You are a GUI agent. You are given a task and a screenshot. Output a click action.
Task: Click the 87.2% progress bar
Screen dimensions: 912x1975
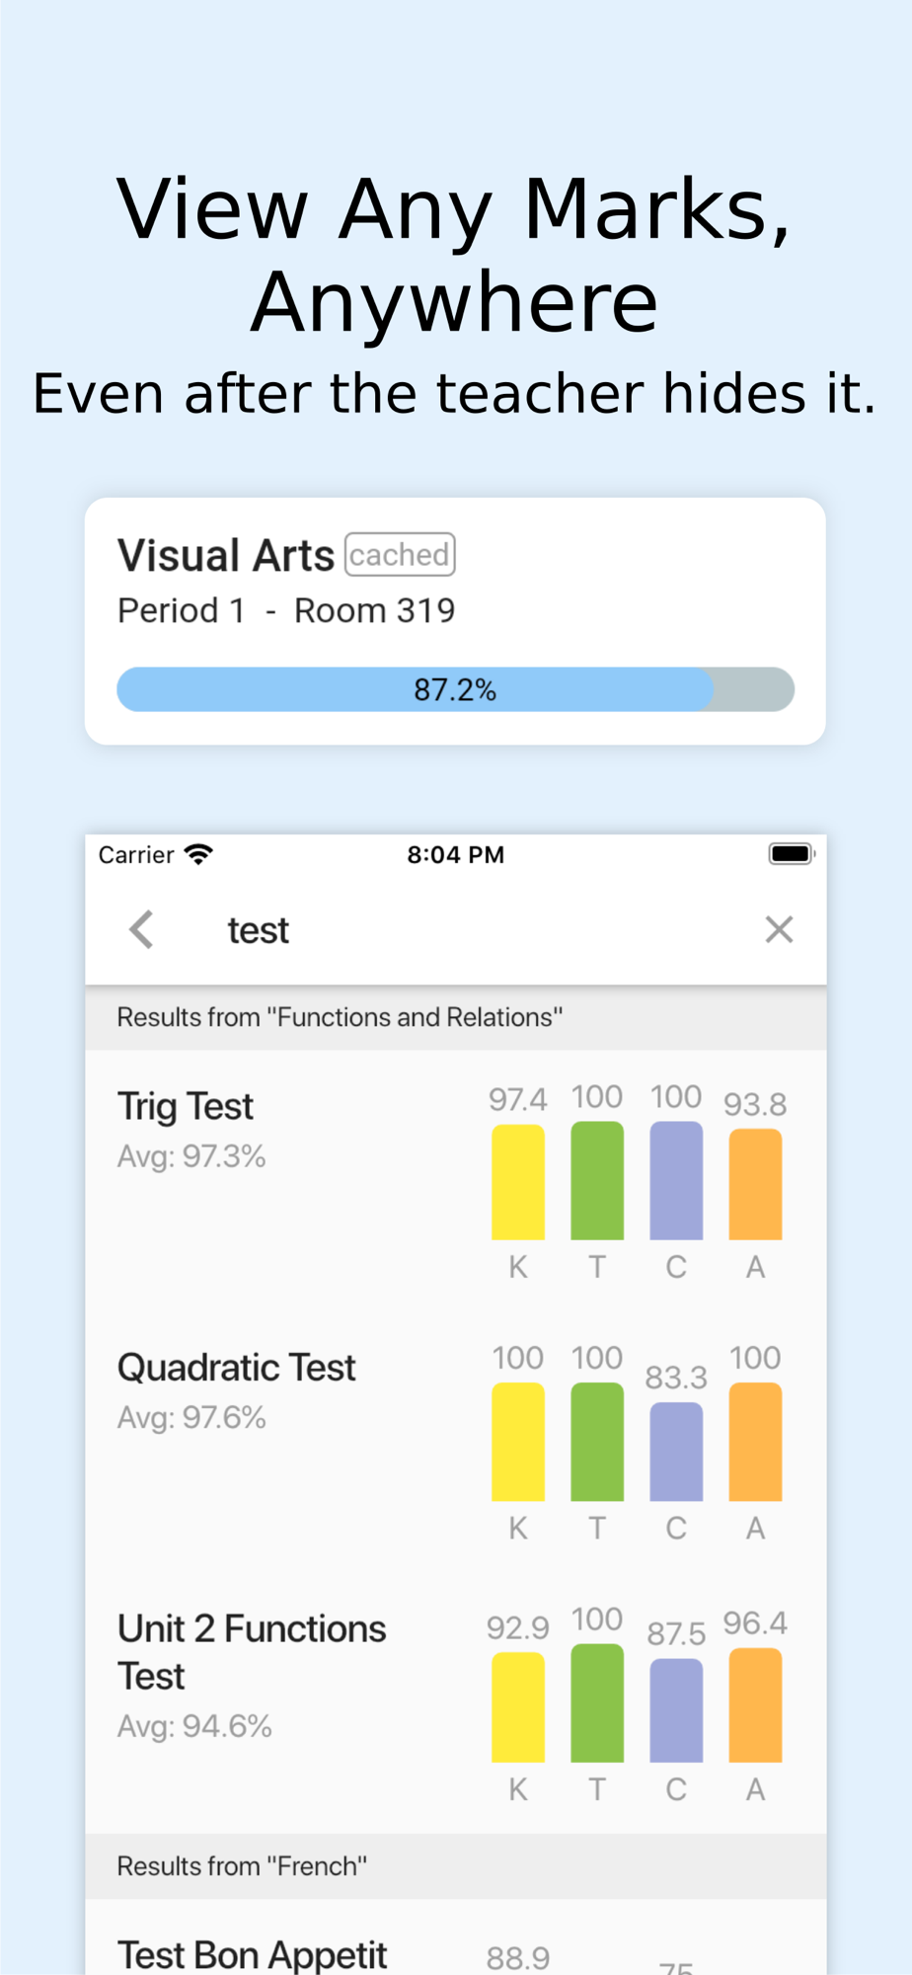point(455,689)
